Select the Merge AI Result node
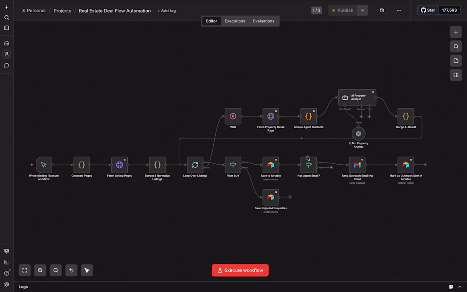The height and width of the screenshot is (292, 467). 405,116
